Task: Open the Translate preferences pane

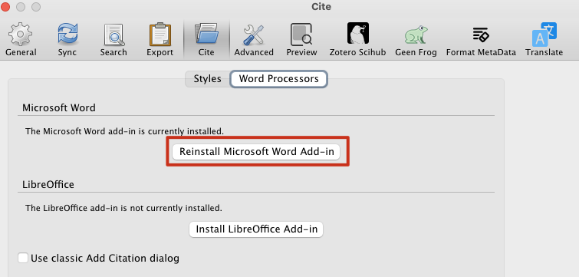Action: point(544,39)
